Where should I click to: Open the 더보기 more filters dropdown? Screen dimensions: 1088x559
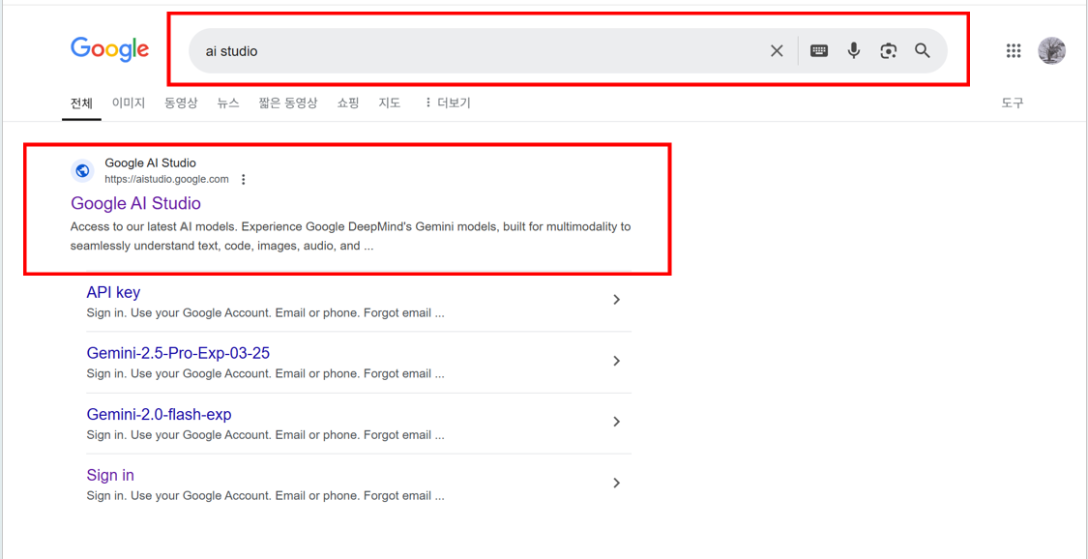tap(448, 103)
